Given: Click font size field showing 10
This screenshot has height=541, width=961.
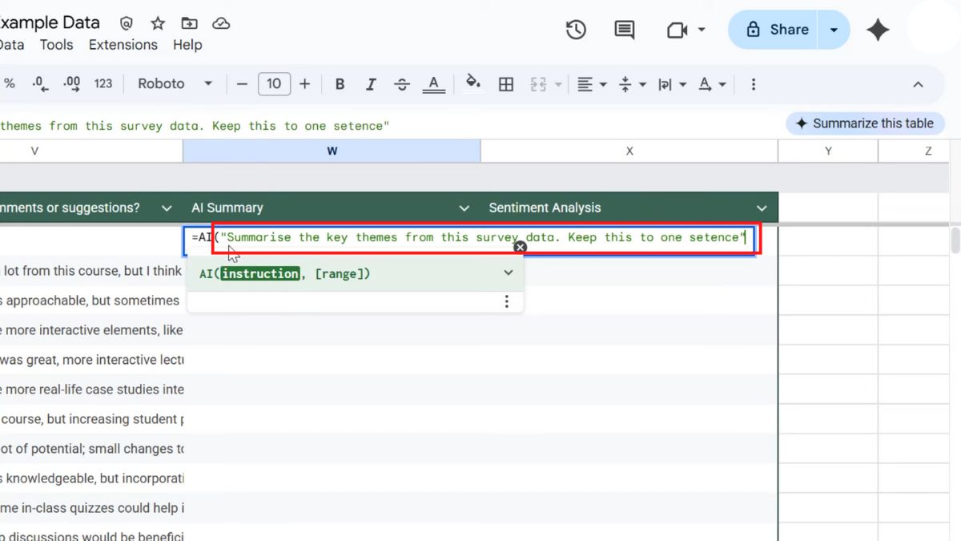Looking at the screenshot, I should click(274, 84).
